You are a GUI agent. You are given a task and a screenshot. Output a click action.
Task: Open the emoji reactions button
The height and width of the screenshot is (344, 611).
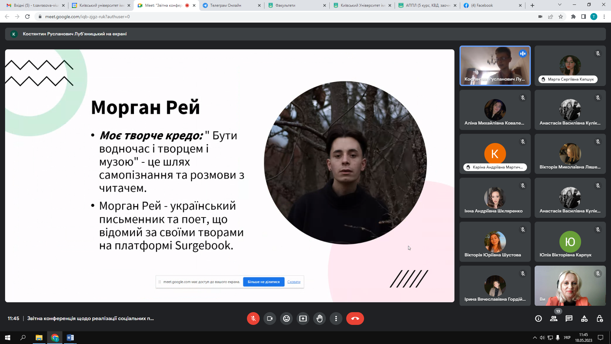tap(286, 319)
